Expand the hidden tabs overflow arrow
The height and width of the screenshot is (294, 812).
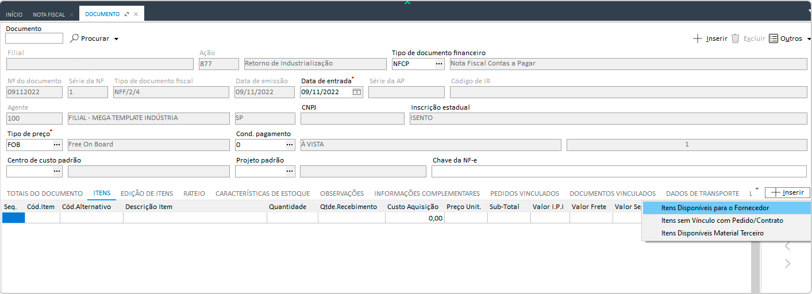[x=757, y=189]
